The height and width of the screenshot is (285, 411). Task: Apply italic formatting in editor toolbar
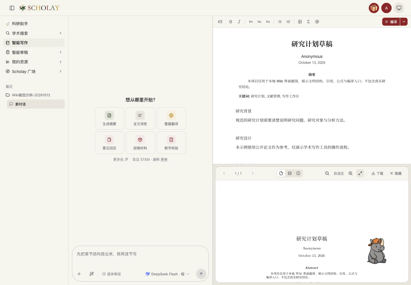(x=239, y=22)
